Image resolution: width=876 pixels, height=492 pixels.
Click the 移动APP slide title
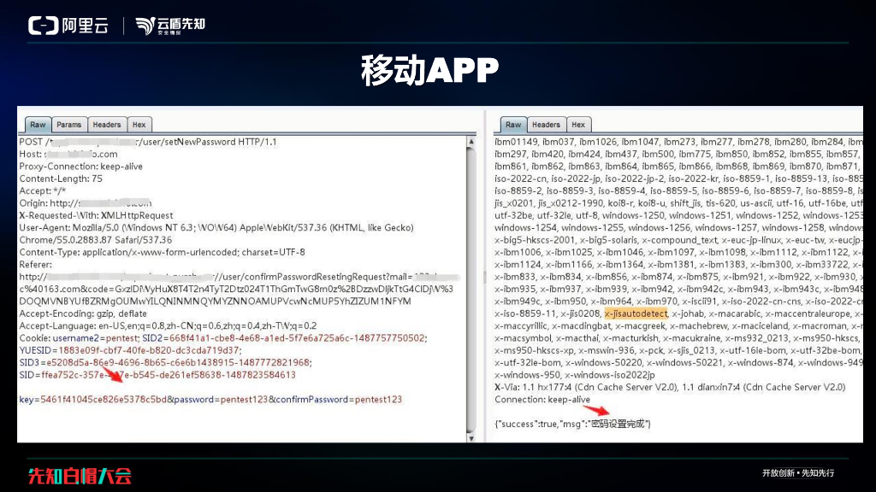pyautogui.click(x=429, y=70)
